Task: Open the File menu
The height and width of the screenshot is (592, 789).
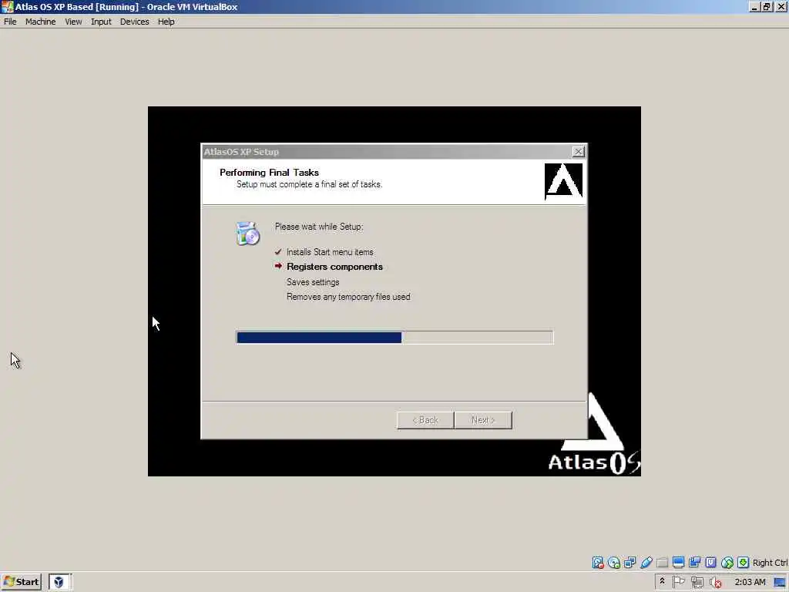Action: point(10,22)
